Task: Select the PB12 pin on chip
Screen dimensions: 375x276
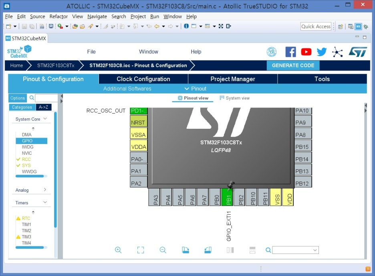Action: [x=303, y=182]
